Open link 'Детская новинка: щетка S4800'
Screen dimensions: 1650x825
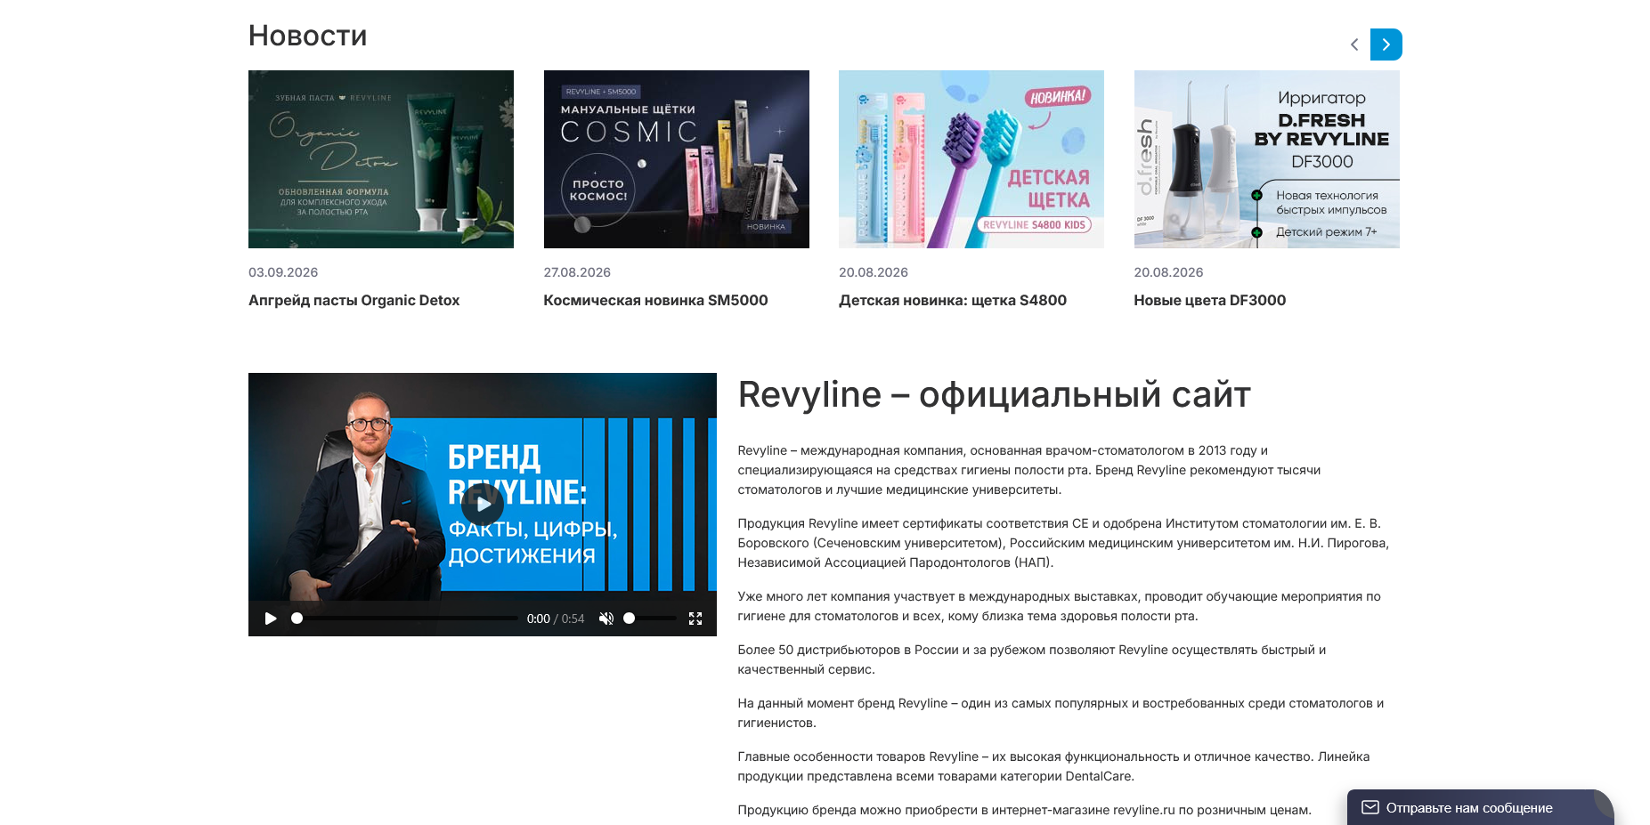(x=953, y=301)
